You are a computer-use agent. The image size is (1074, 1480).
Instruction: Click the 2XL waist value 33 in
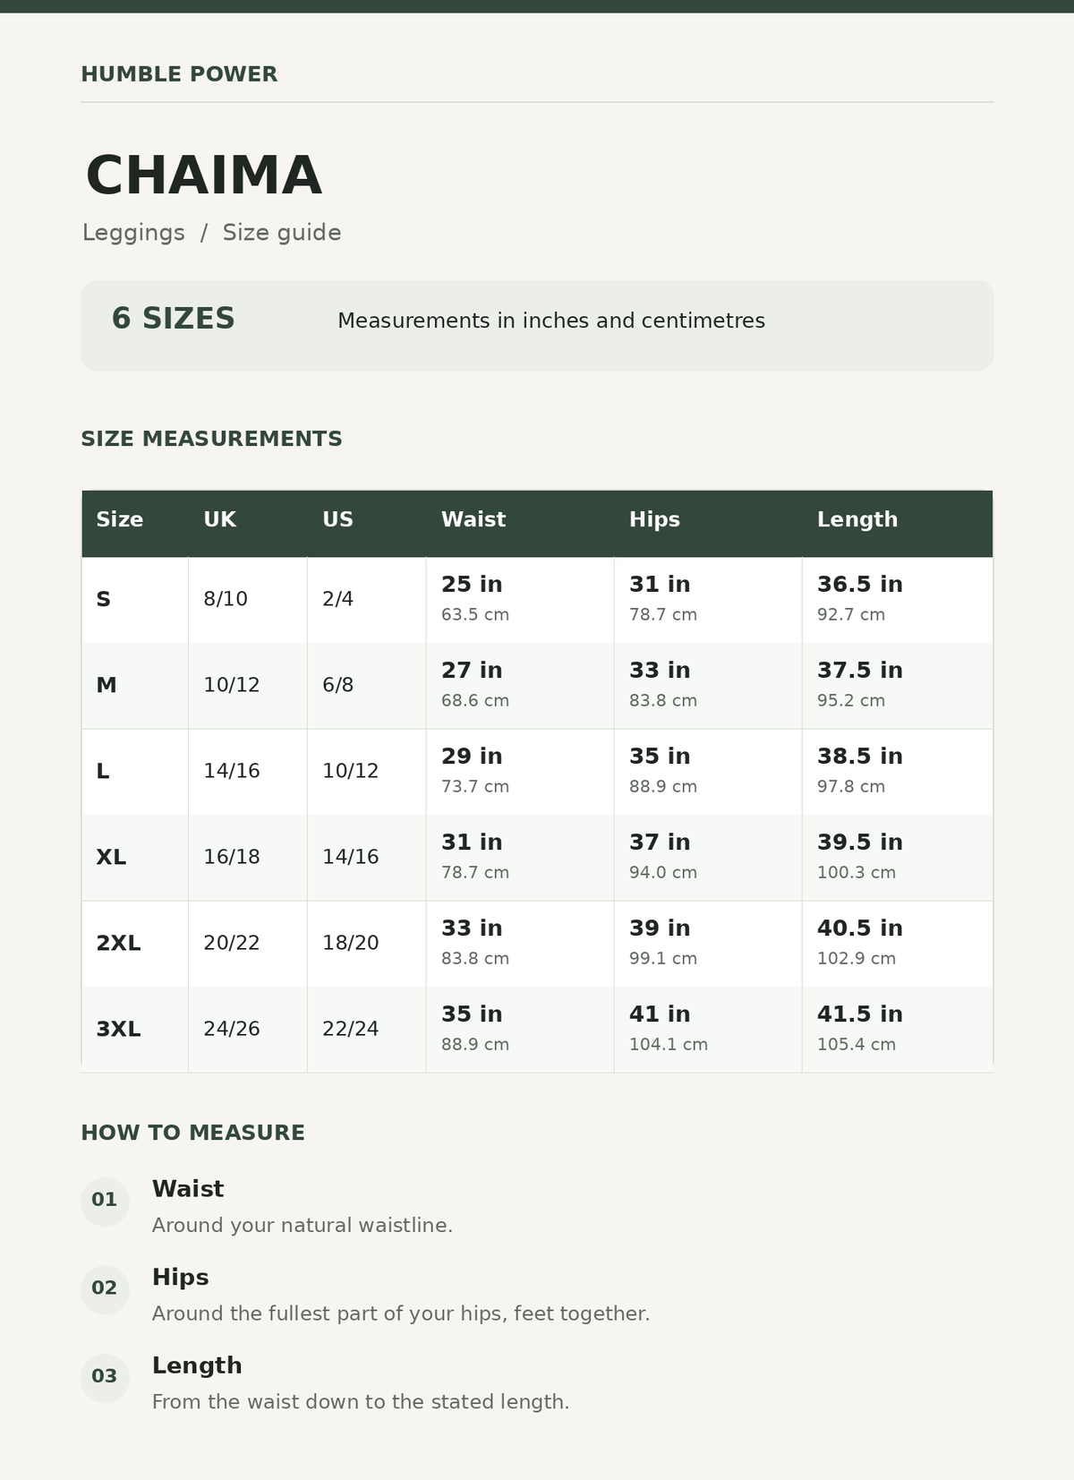472,928
